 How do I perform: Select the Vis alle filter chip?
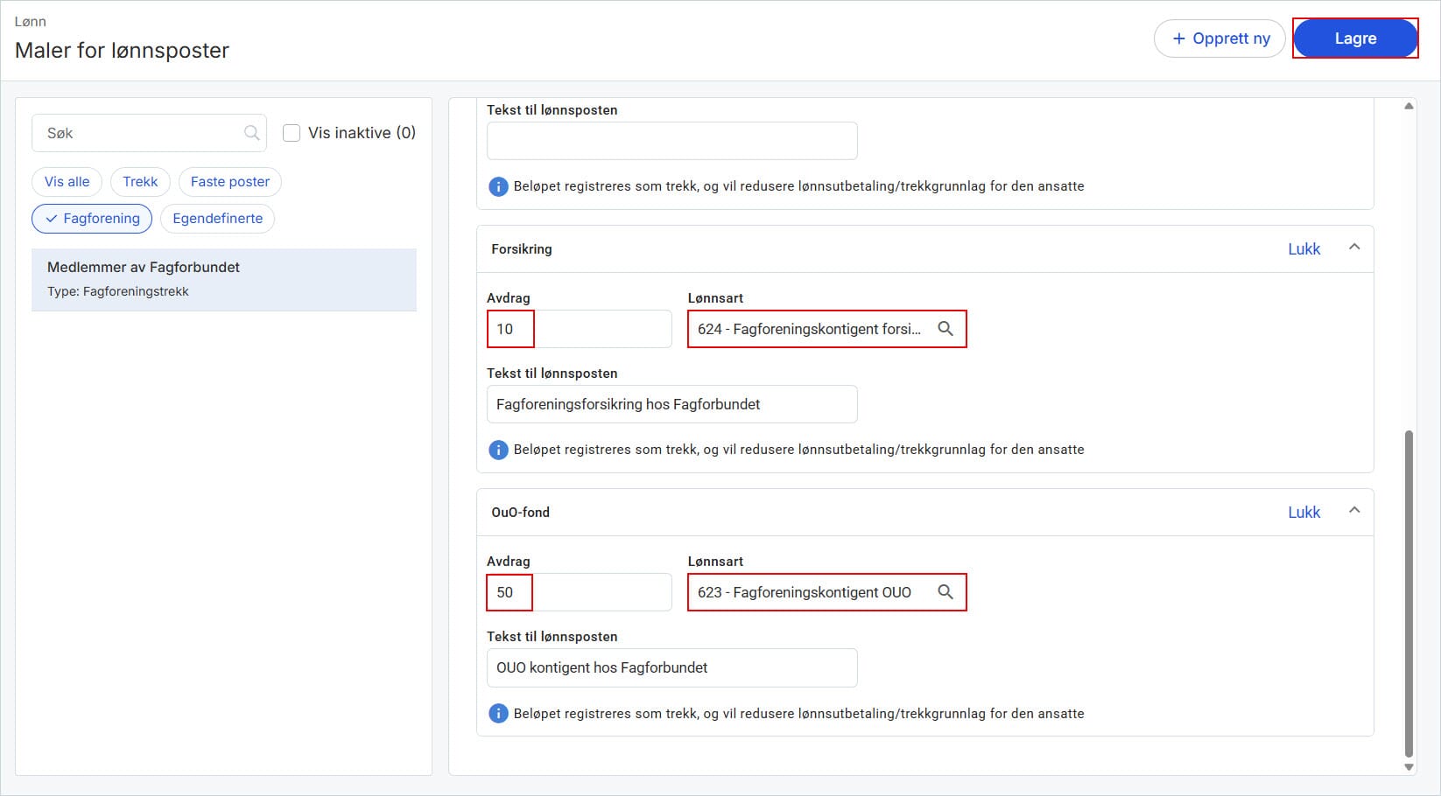(x=67, y=182)
